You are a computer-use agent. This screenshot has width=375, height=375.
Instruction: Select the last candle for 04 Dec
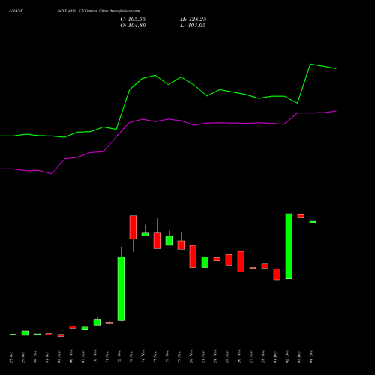[313, 222]
